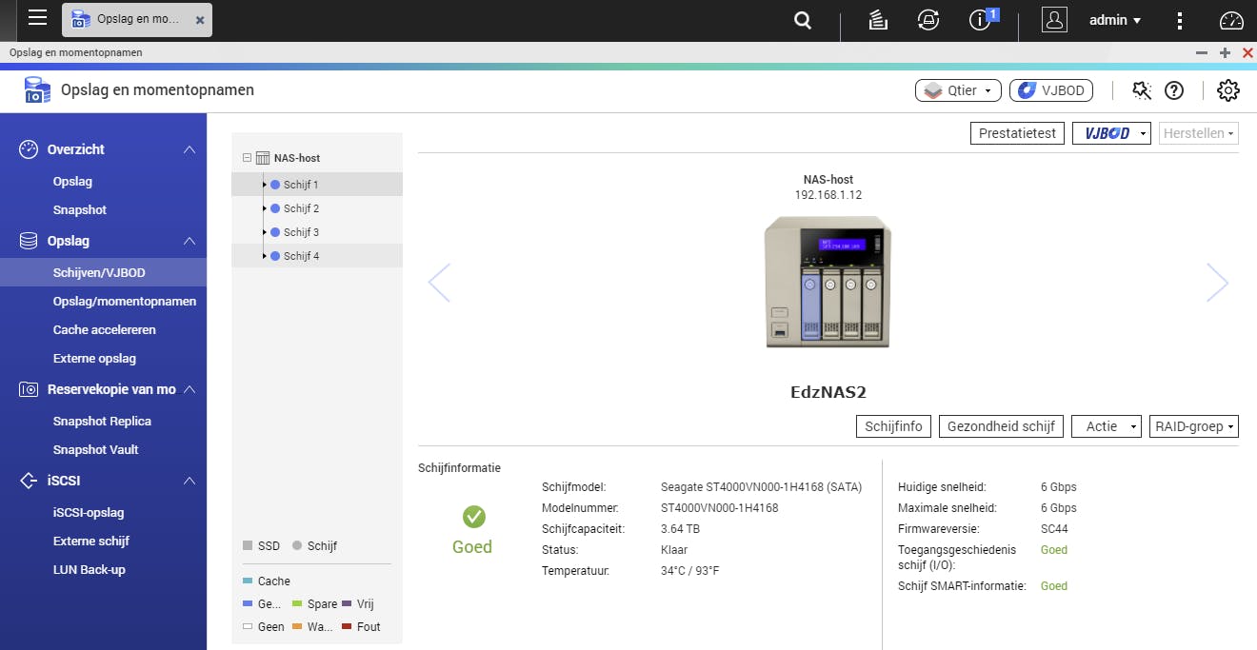Click the Goed link for Toegangsgeschiedenis
This screenshot has width=1257, height=650.
coord(1054,550)
